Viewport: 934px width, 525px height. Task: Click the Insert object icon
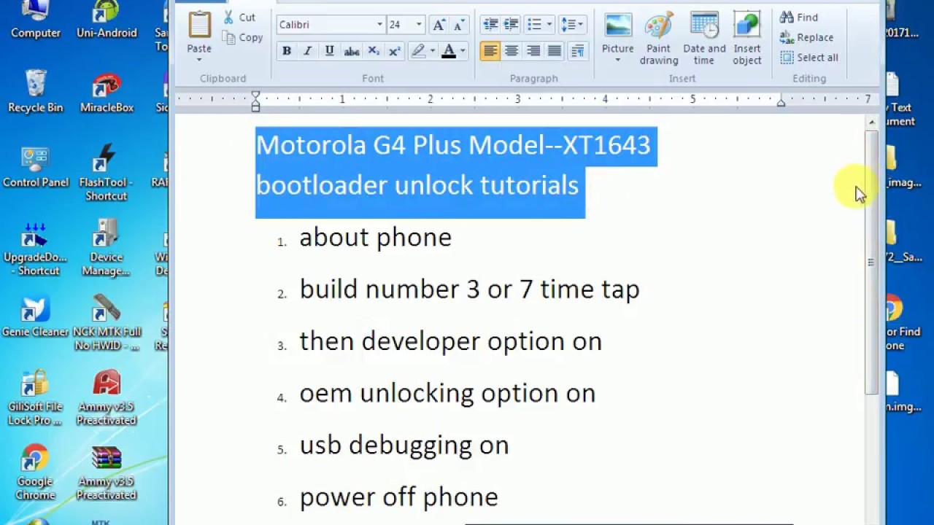[746, 26]
